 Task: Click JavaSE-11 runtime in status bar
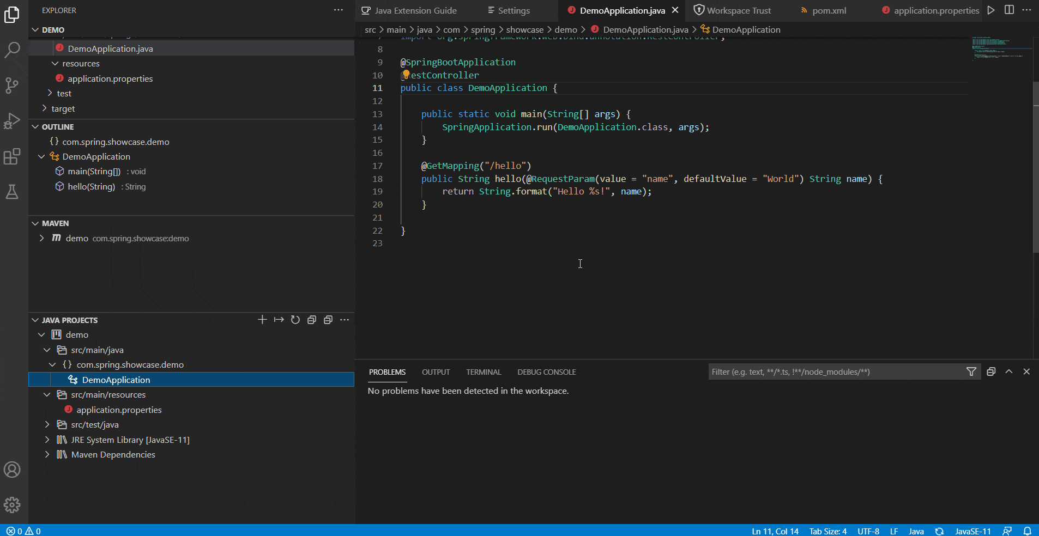[x=972, y=531]
